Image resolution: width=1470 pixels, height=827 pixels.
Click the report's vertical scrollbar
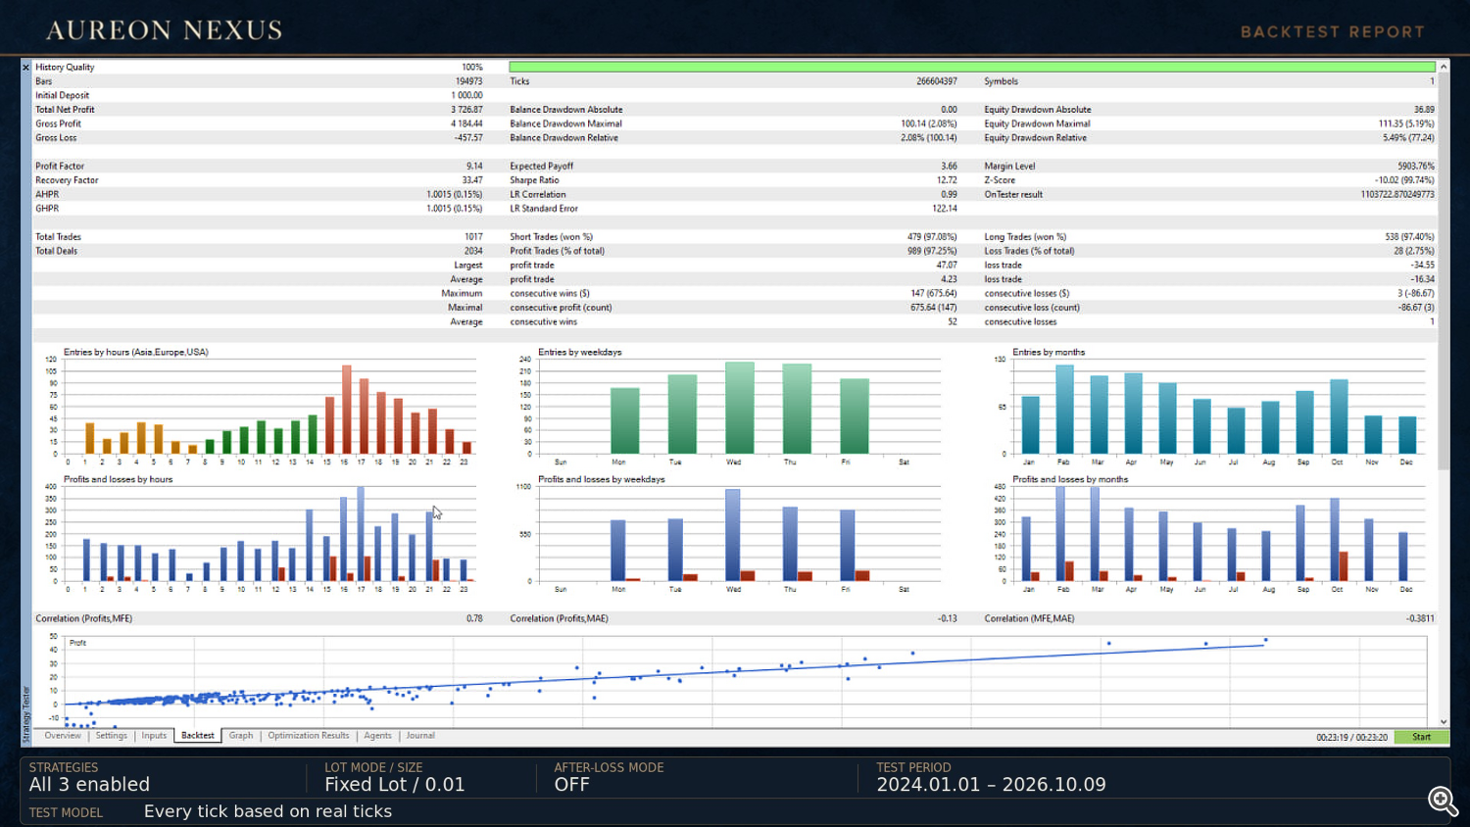coord(1443,269)
